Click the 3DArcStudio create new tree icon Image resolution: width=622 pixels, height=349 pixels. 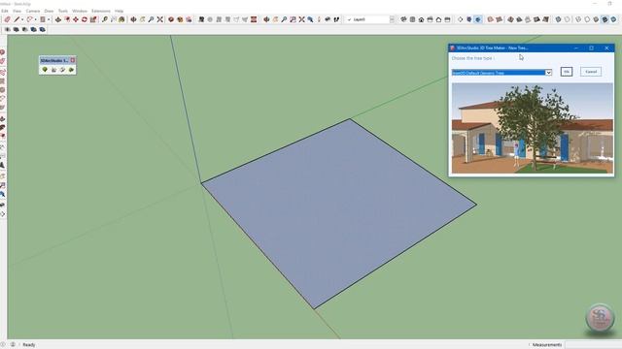pos(45,70)
